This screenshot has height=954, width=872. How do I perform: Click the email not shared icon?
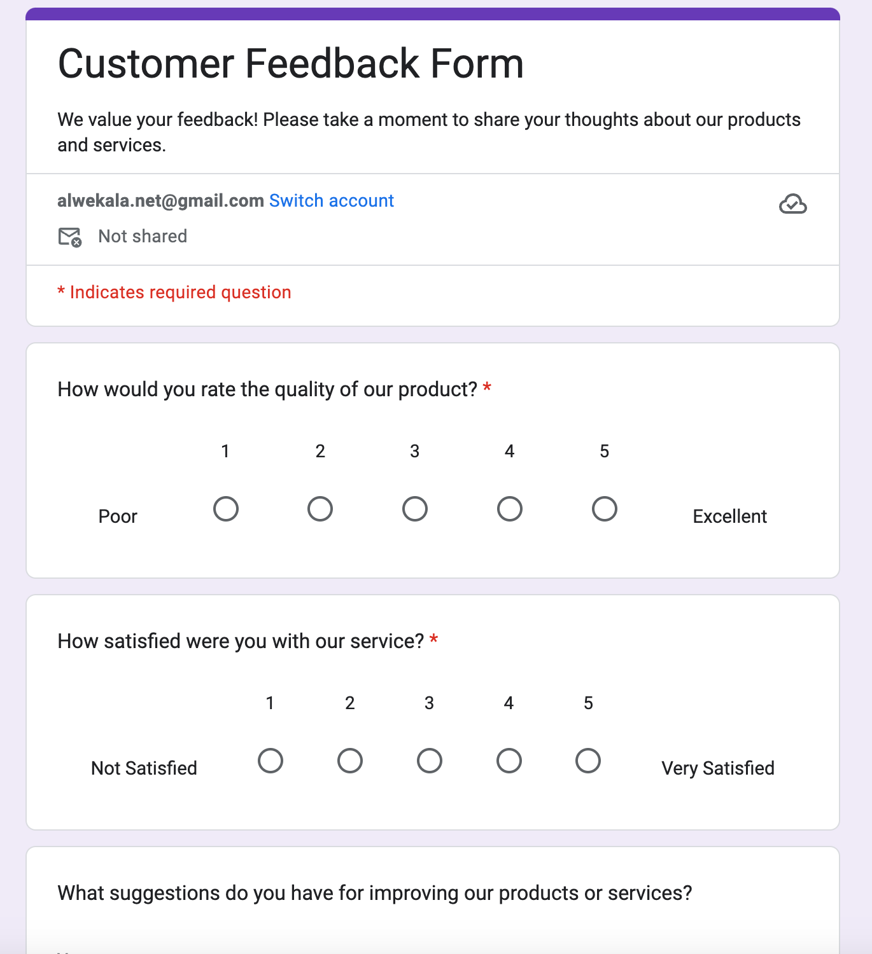point(69,237)
